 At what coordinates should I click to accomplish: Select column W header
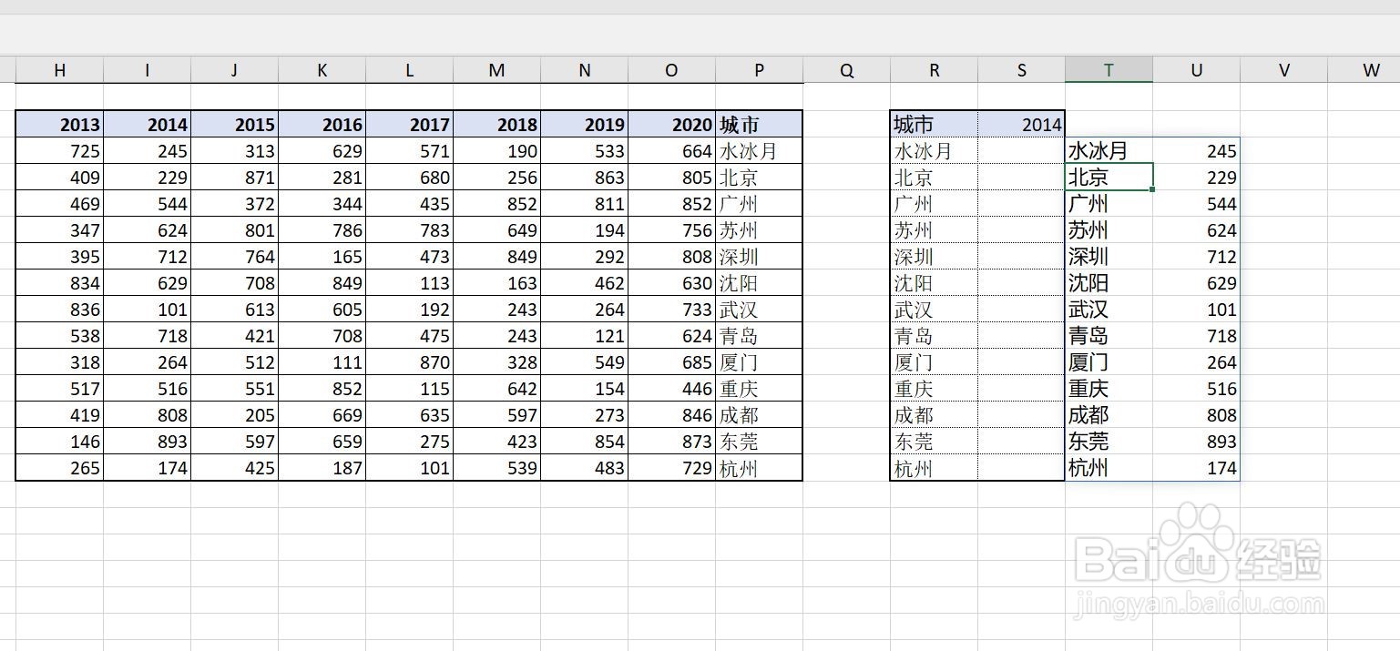1364,70
